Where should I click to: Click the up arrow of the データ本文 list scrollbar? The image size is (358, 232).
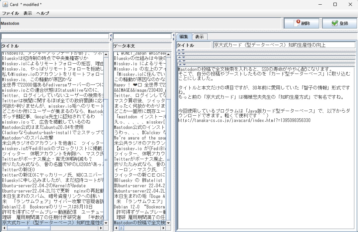tap(168, 54)
